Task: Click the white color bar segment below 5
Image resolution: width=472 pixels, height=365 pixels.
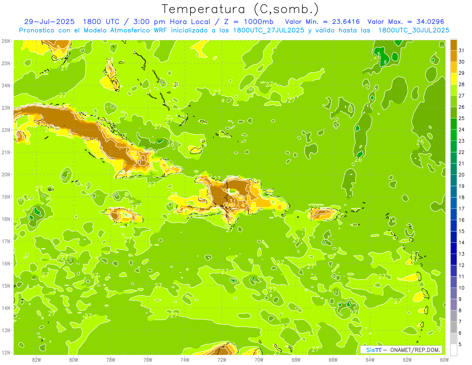Action: coord(454,350)
